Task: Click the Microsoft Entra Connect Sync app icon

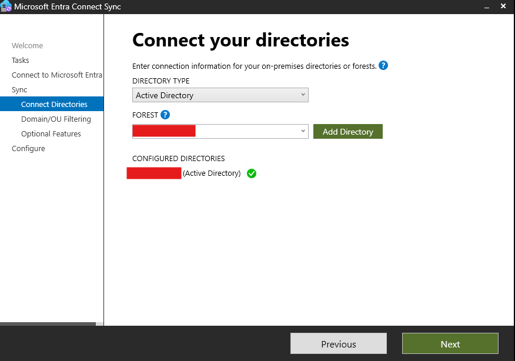Action: (6, 6)
